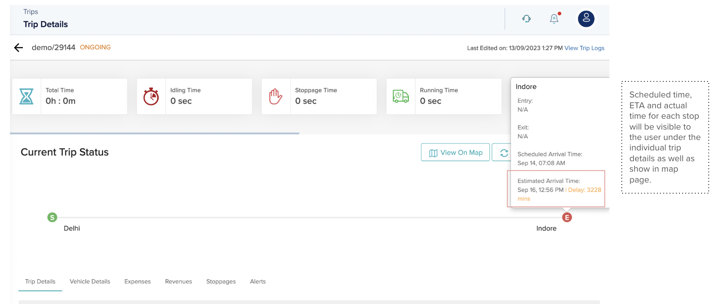Click the back arrow next to demo/29144
This screenshot has height=304, width=712.
(x=18, y=48)
